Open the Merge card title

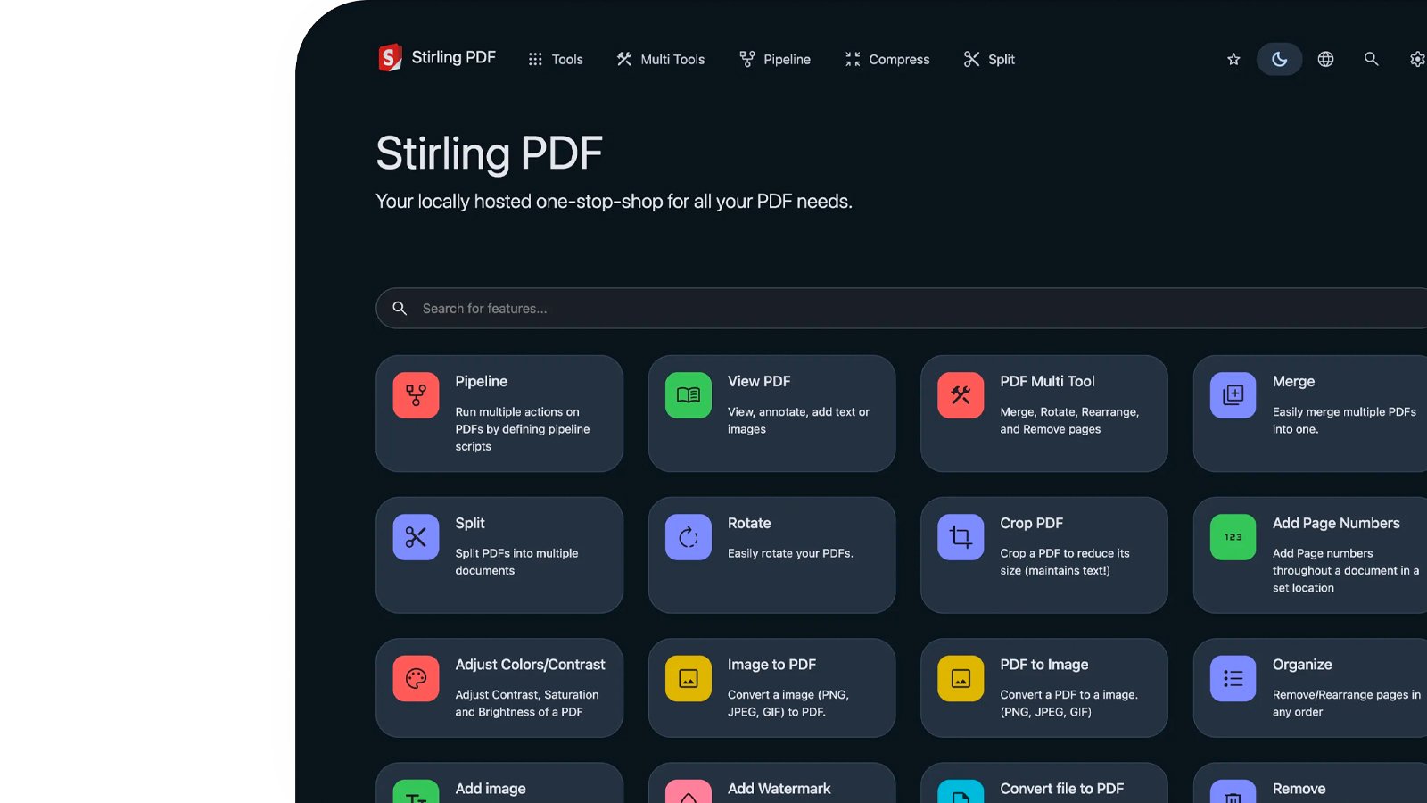coord(1293,381)
